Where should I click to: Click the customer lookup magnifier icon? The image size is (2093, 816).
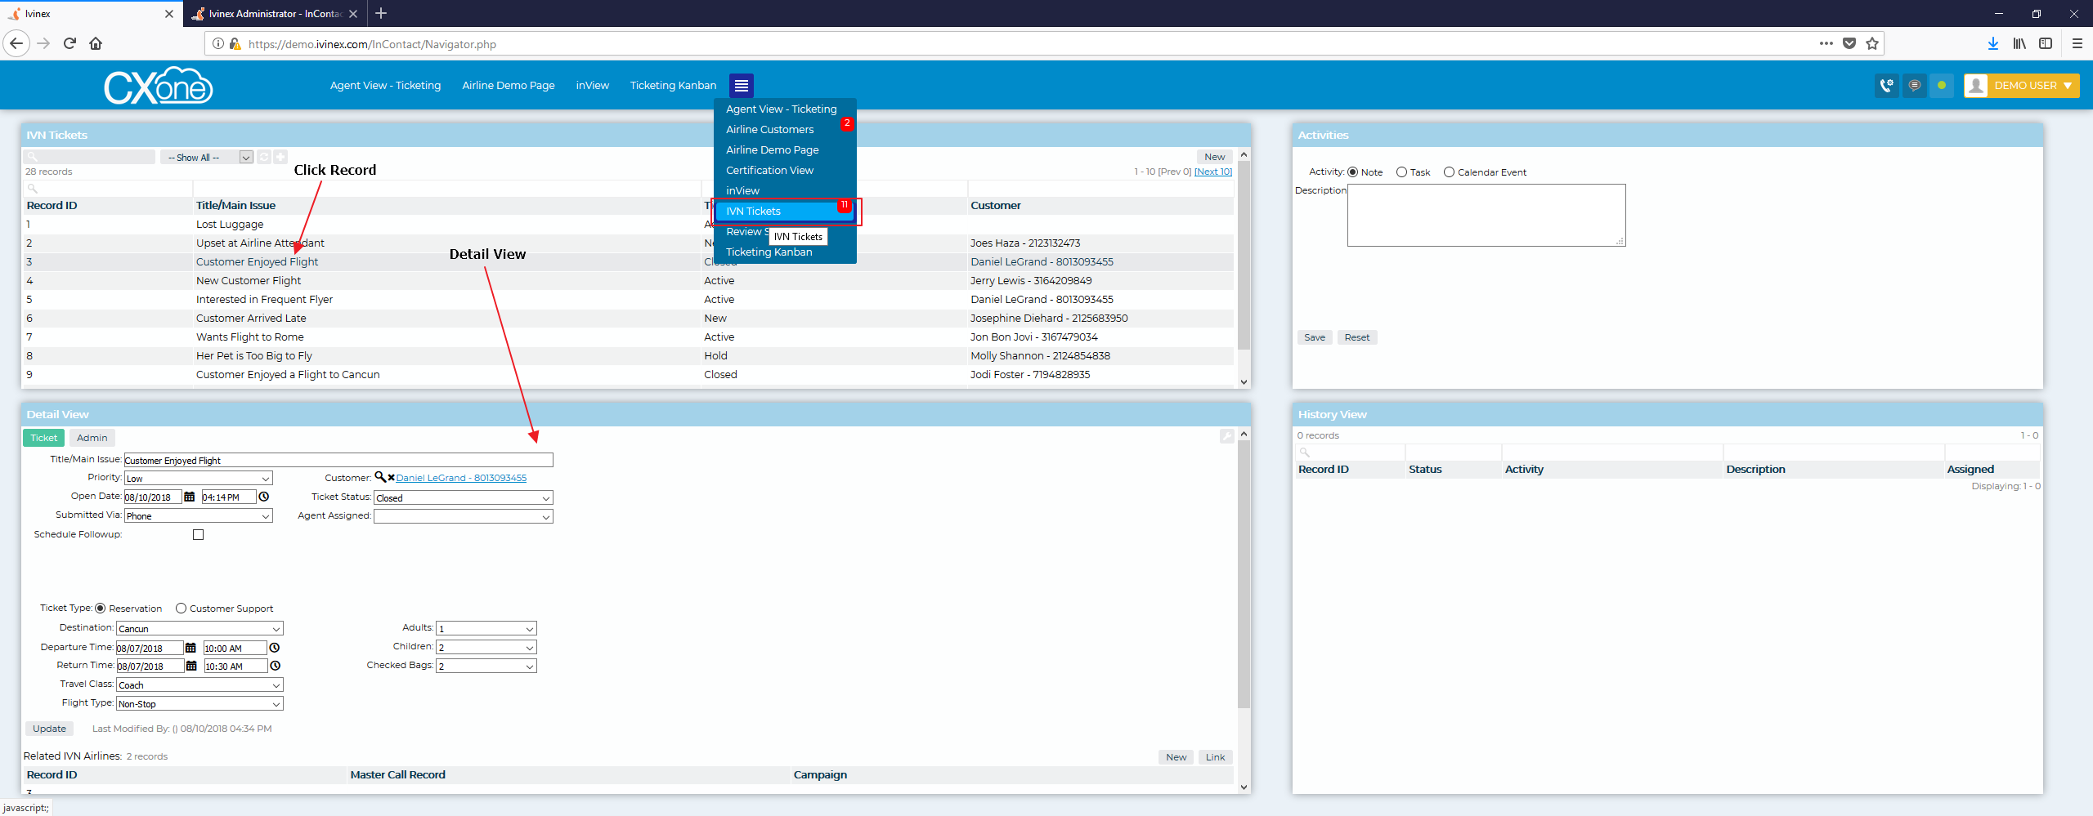pyautogui.click(x=380, y=477)
